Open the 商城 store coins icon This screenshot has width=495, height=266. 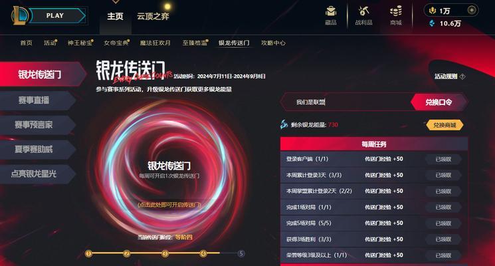pos(396,11)
